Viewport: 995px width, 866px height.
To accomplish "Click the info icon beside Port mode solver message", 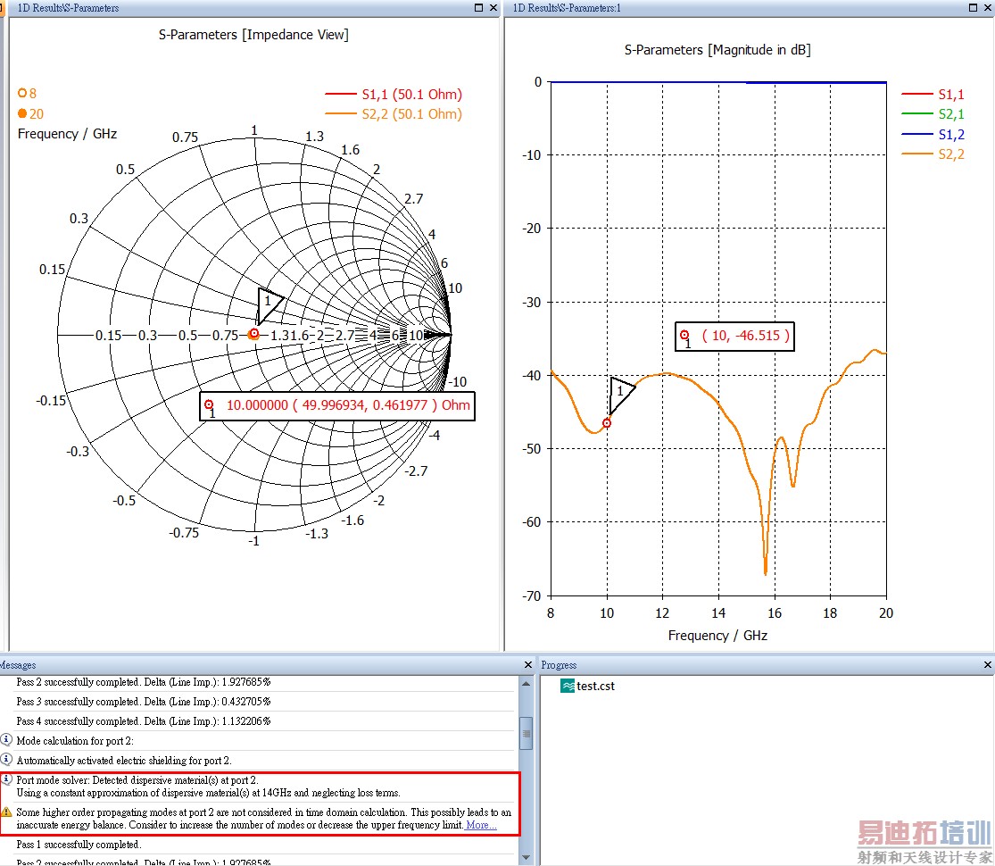I will [6, 779].
